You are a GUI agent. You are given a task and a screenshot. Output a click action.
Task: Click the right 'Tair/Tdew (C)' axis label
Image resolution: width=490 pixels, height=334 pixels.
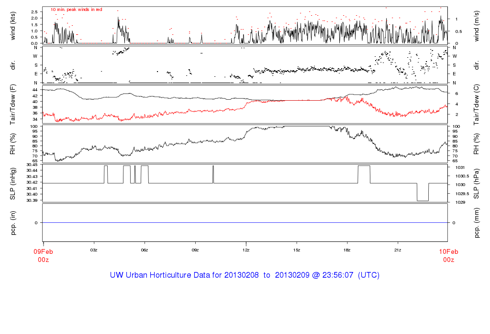[476, 104]
